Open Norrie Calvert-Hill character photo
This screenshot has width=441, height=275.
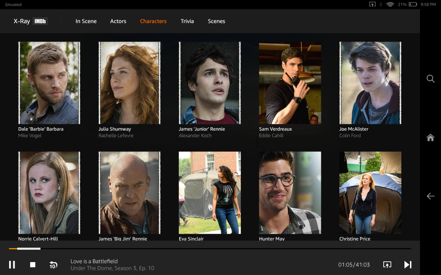pos(49,193)
